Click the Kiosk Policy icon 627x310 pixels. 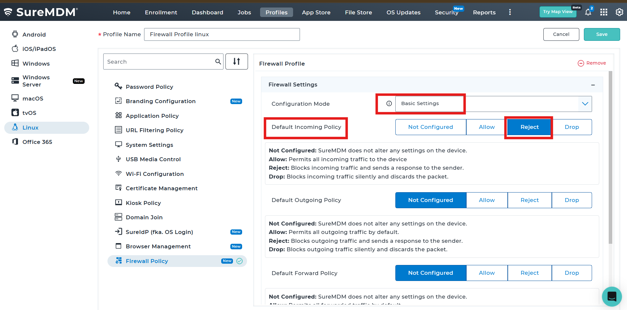pyautogui.click(x=118, y=202)
